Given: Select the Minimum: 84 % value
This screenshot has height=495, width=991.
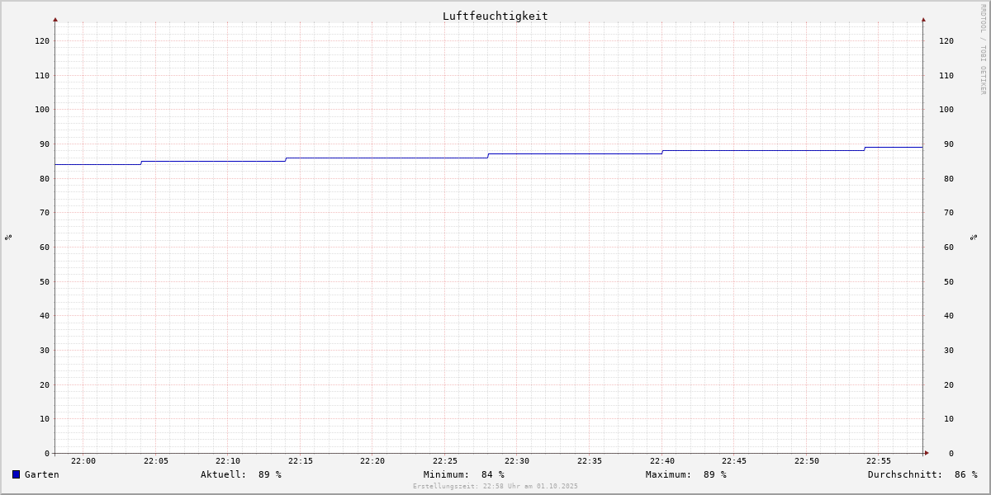Looking at the screenshot, I should [x=464, y=474].
